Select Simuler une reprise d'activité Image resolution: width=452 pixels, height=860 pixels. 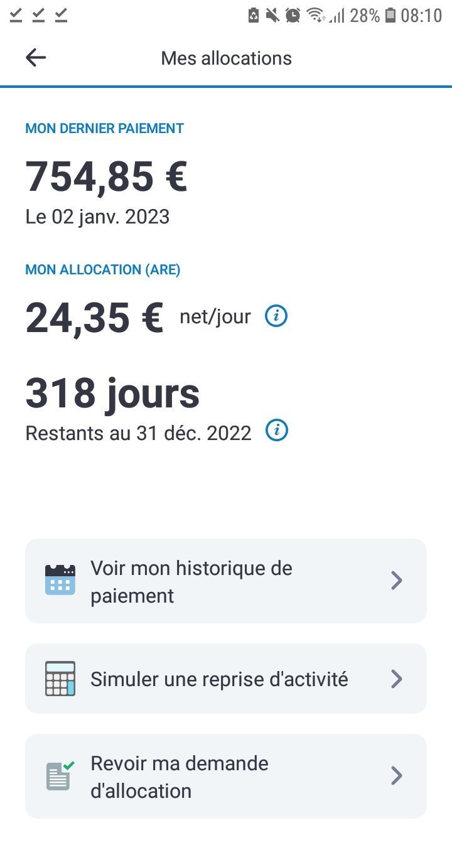(x=219, y=679)
